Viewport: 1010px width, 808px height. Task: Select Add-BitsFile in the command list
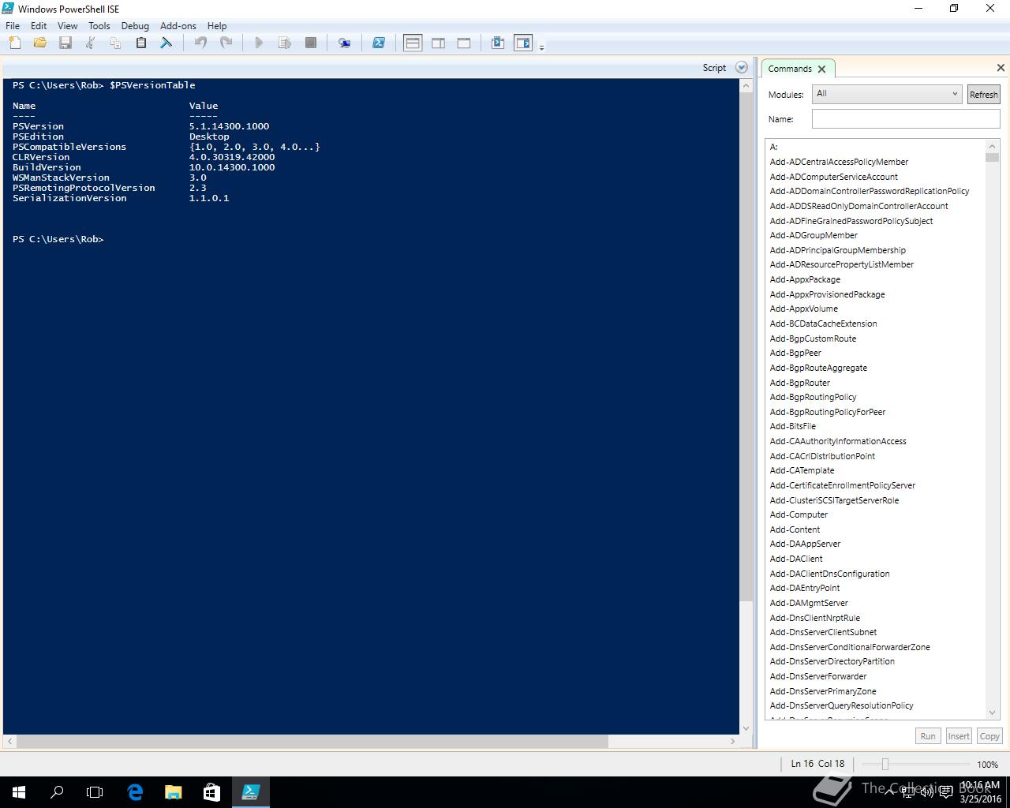pos(793,426)
